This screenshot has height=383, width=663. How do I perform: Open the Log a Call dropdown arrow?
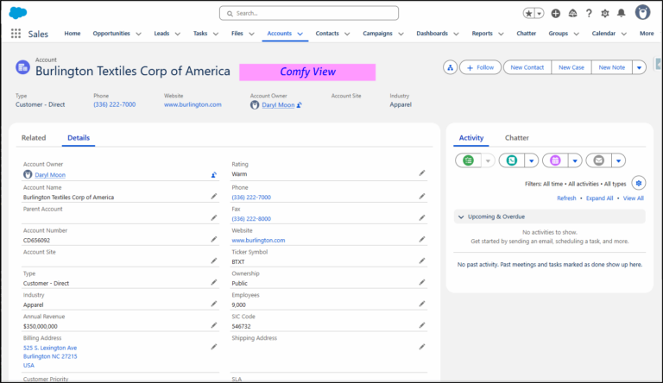[x=532, y=160]
